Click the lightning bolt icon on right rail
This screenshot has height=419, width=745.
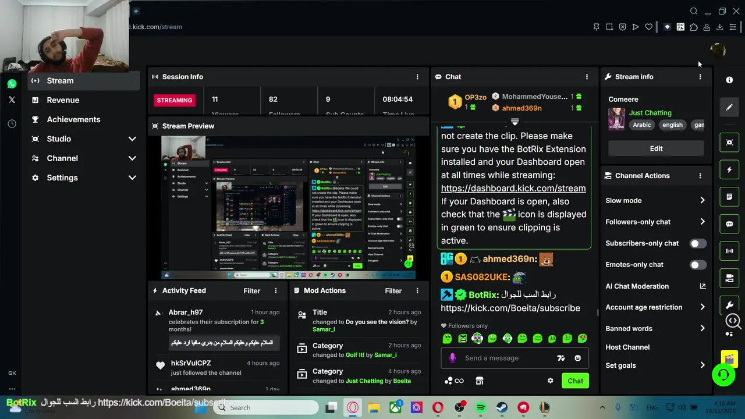pos(729,170)
